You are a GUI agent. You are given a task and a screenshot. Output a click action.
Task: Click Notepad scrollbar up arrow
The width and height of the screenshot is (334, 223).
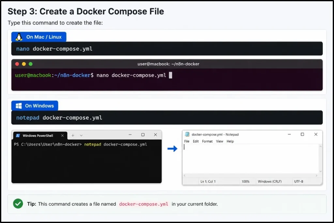click(320, 146)
